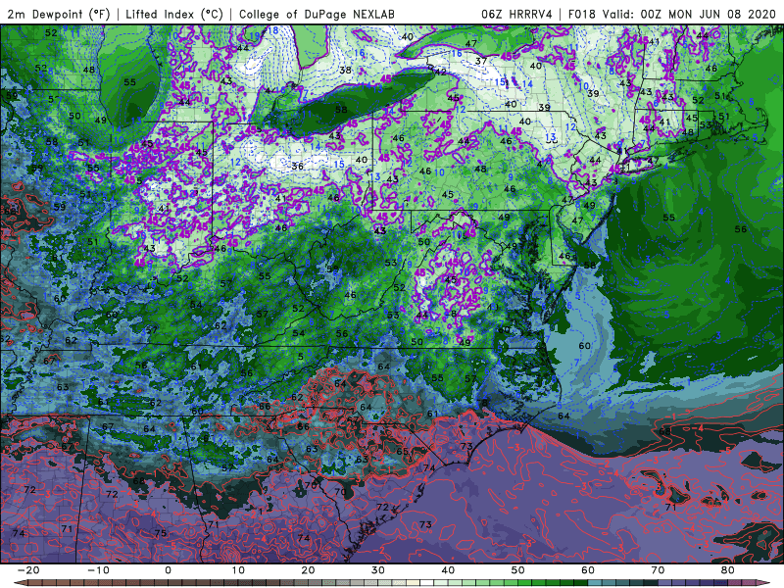Click the 70 label on the color scale
Viewport: 784px width, 588px height.
tap(658, 570)
